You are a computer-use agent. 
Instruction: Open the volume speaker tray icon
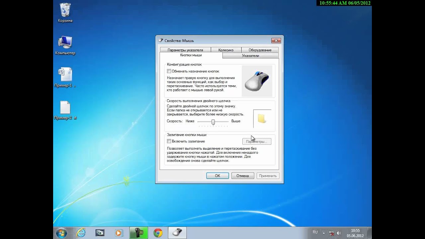pos(339,233)
